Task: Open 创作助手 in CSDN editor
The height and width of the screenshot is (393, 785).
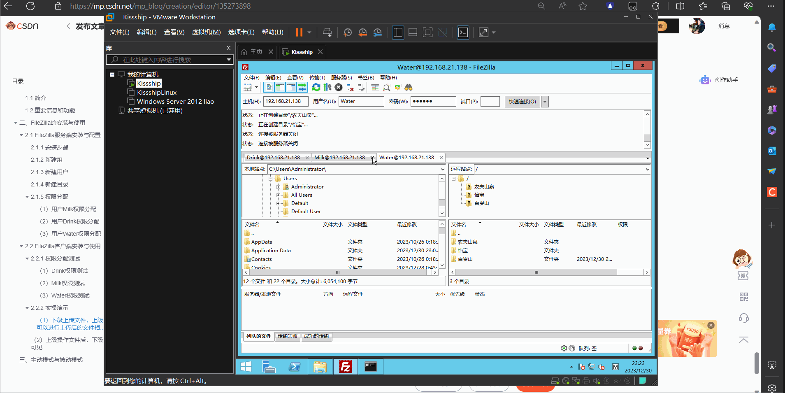Action: pos(719,80)
